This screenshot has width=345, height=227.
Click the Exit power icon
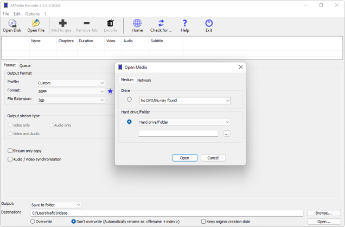point(209,23)
